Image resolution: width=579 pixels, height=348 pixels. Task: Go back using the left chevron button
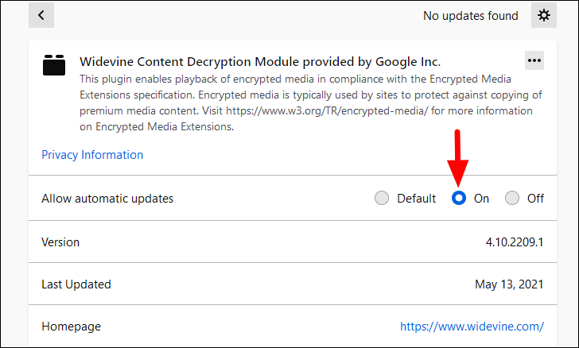(41, 15)
